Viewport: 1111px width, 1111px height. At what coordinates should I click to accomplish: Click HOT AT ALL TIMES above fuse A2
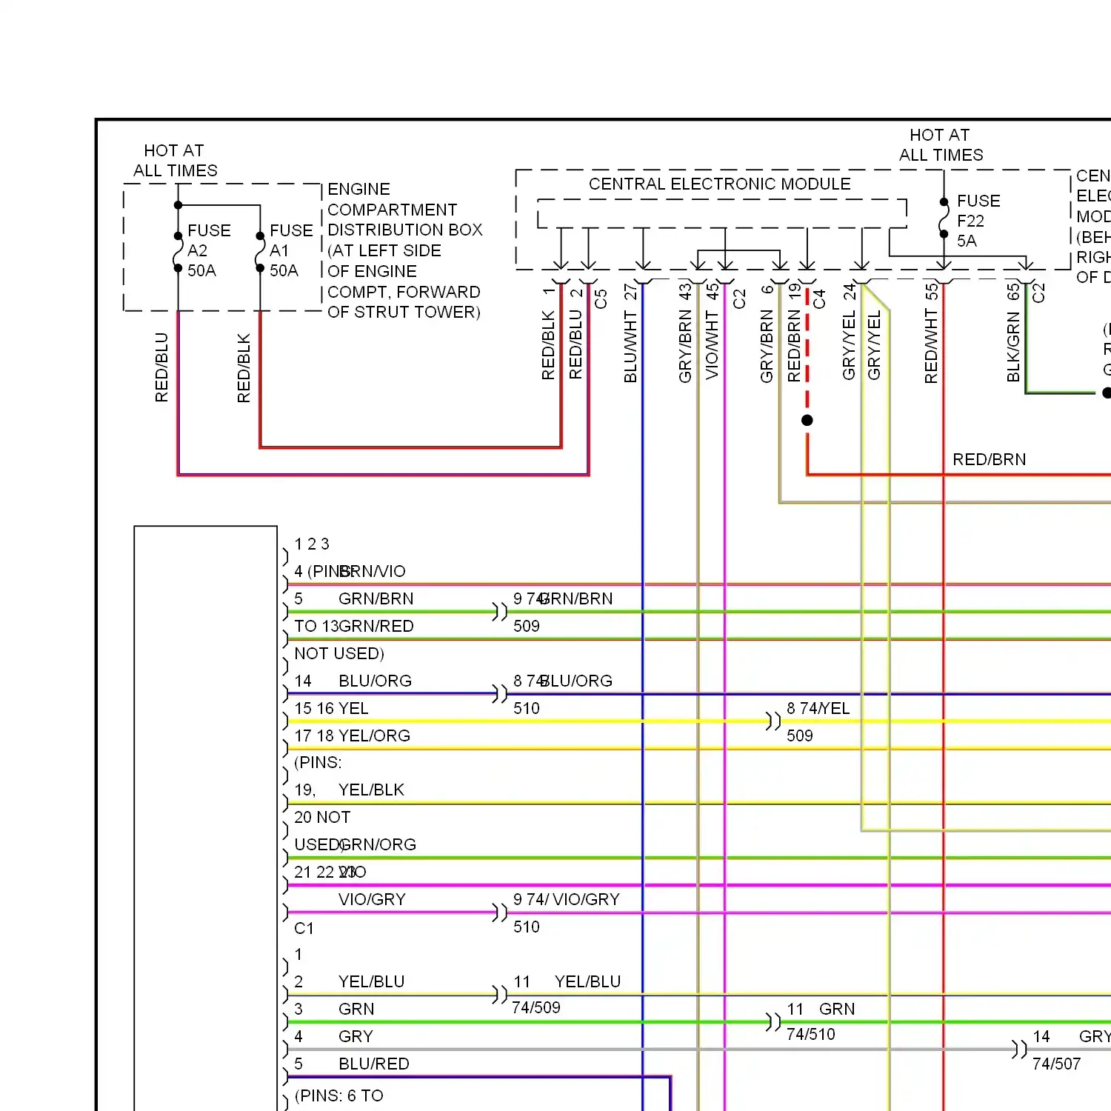coord(176,161)
